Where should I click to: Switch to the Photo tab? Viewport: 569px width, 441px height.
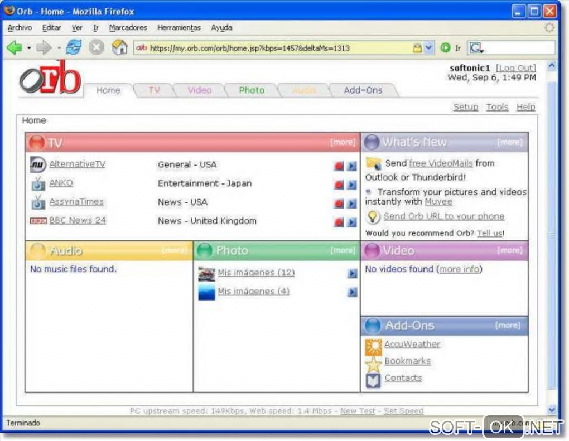point(252,90)
